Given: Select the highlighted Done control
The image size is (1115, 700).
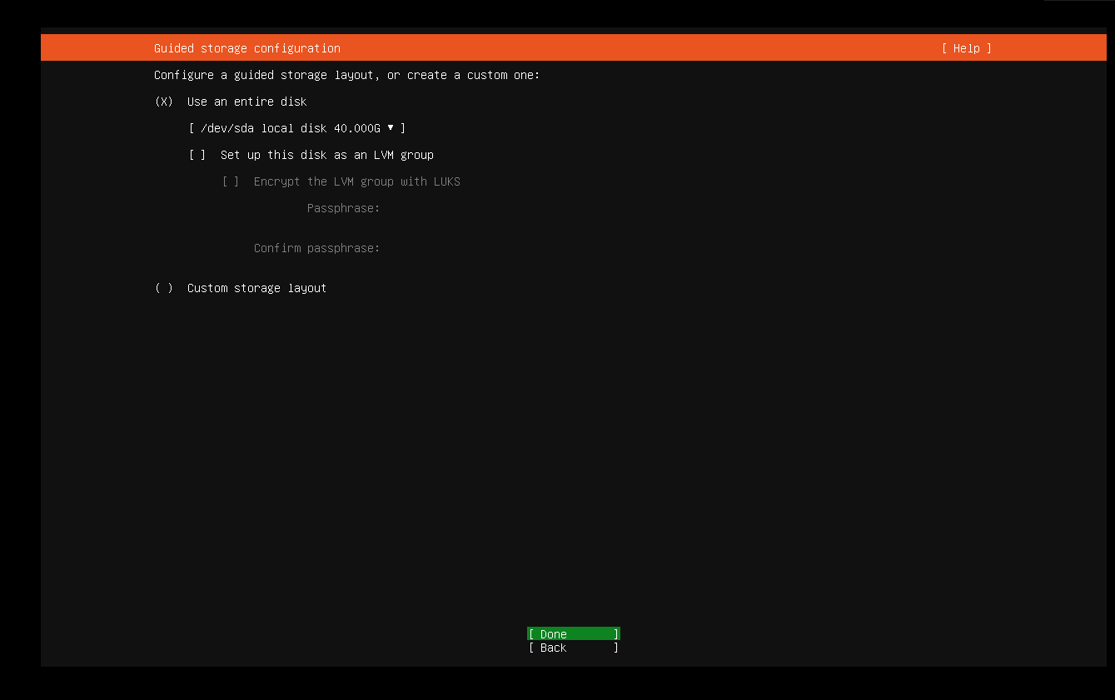Looking at the screenshot, I should coord(573,633).
